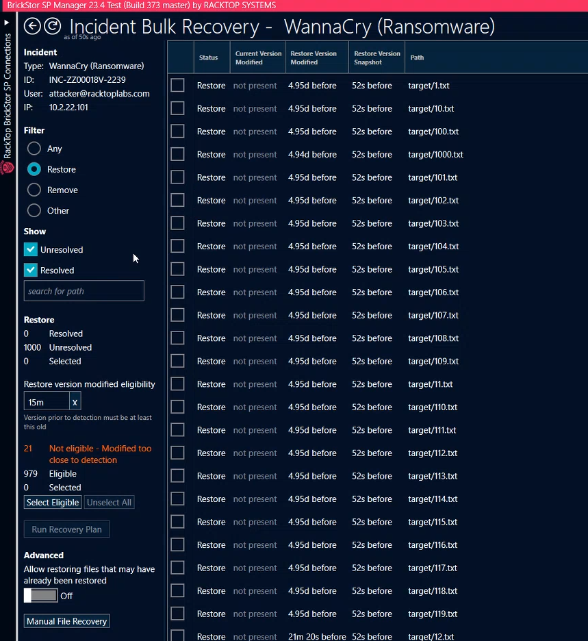Click the search for path field
This screenshot has width=588, height=641.
(84, 290)
